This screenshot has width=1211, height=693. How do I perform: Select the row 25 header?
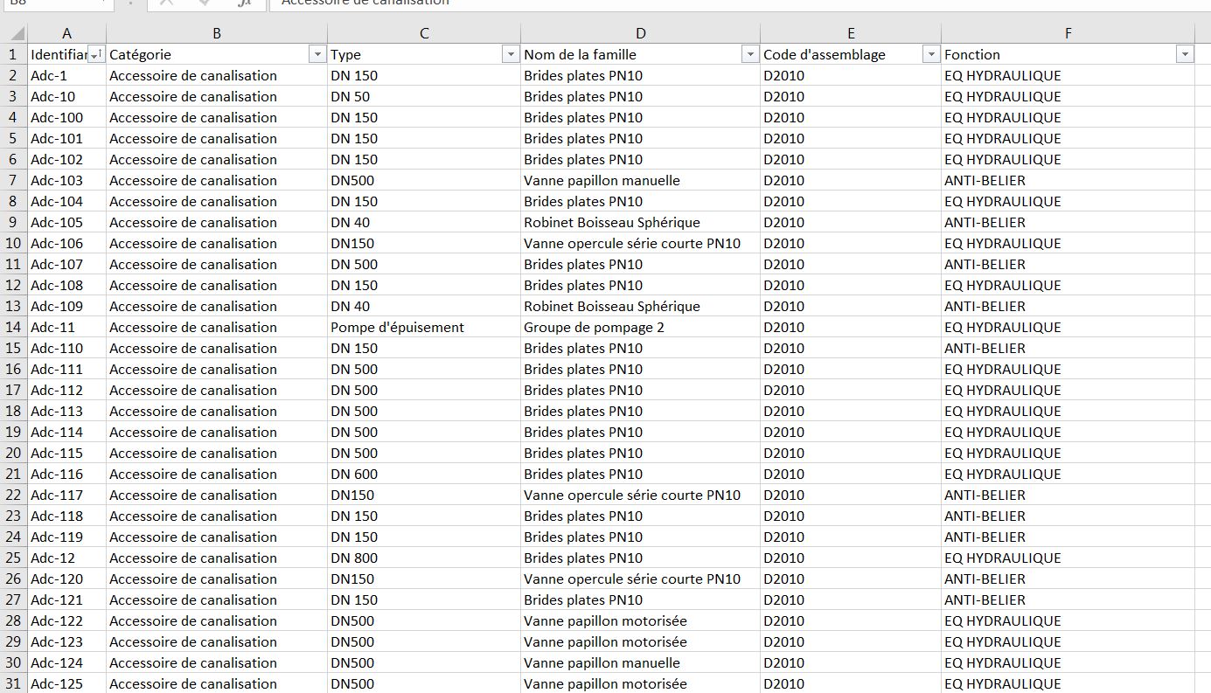(13, 558)
